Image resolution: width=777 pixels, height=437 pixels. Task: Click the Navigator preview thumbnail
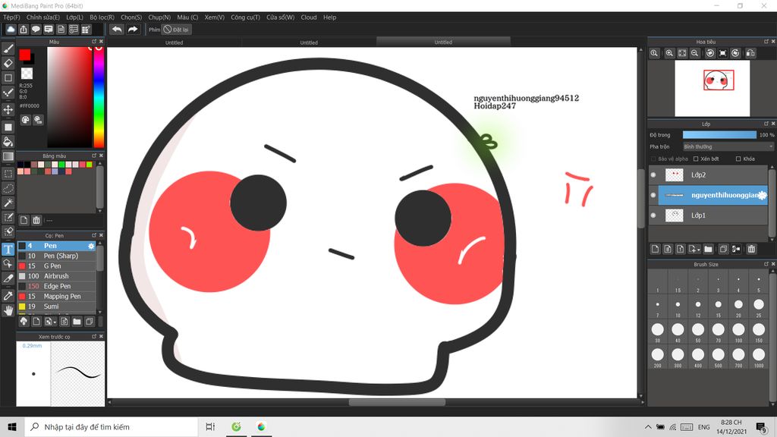click(712, 88)
